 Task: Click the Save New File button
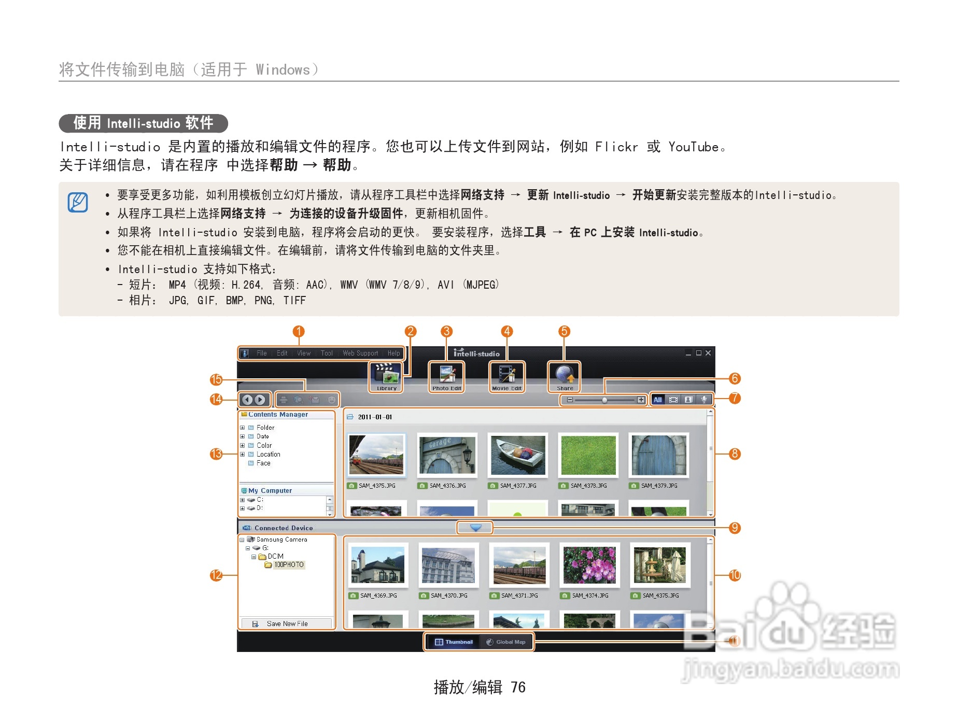tap(287, 623)
